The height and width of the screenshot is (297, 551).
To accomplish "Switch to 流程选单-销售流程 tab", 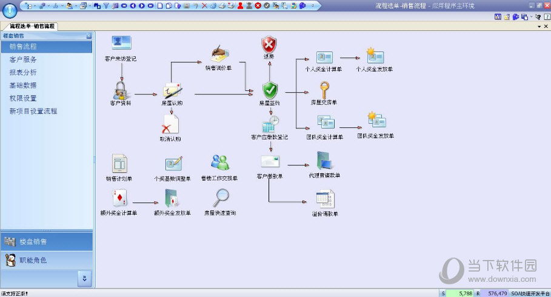I will click(x=32, y=27).
